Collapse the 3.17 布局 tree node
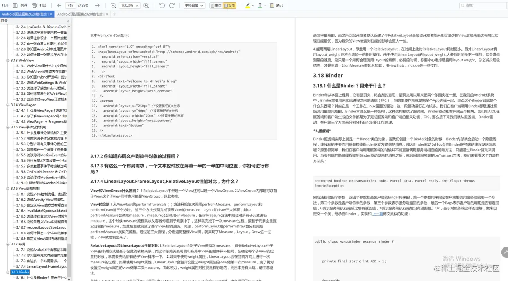This screenshot has width=508, height=281. [8, 244]
